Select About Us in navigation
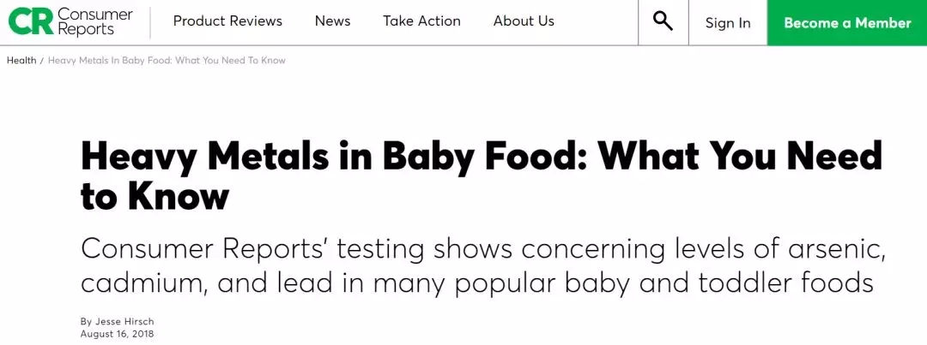 coord(524,21)
